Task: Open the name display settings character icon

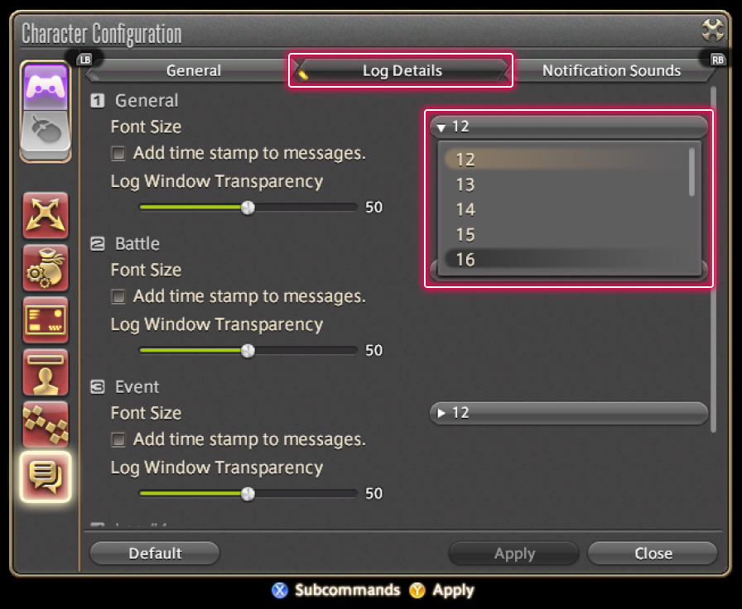Action: click(46, 372)
